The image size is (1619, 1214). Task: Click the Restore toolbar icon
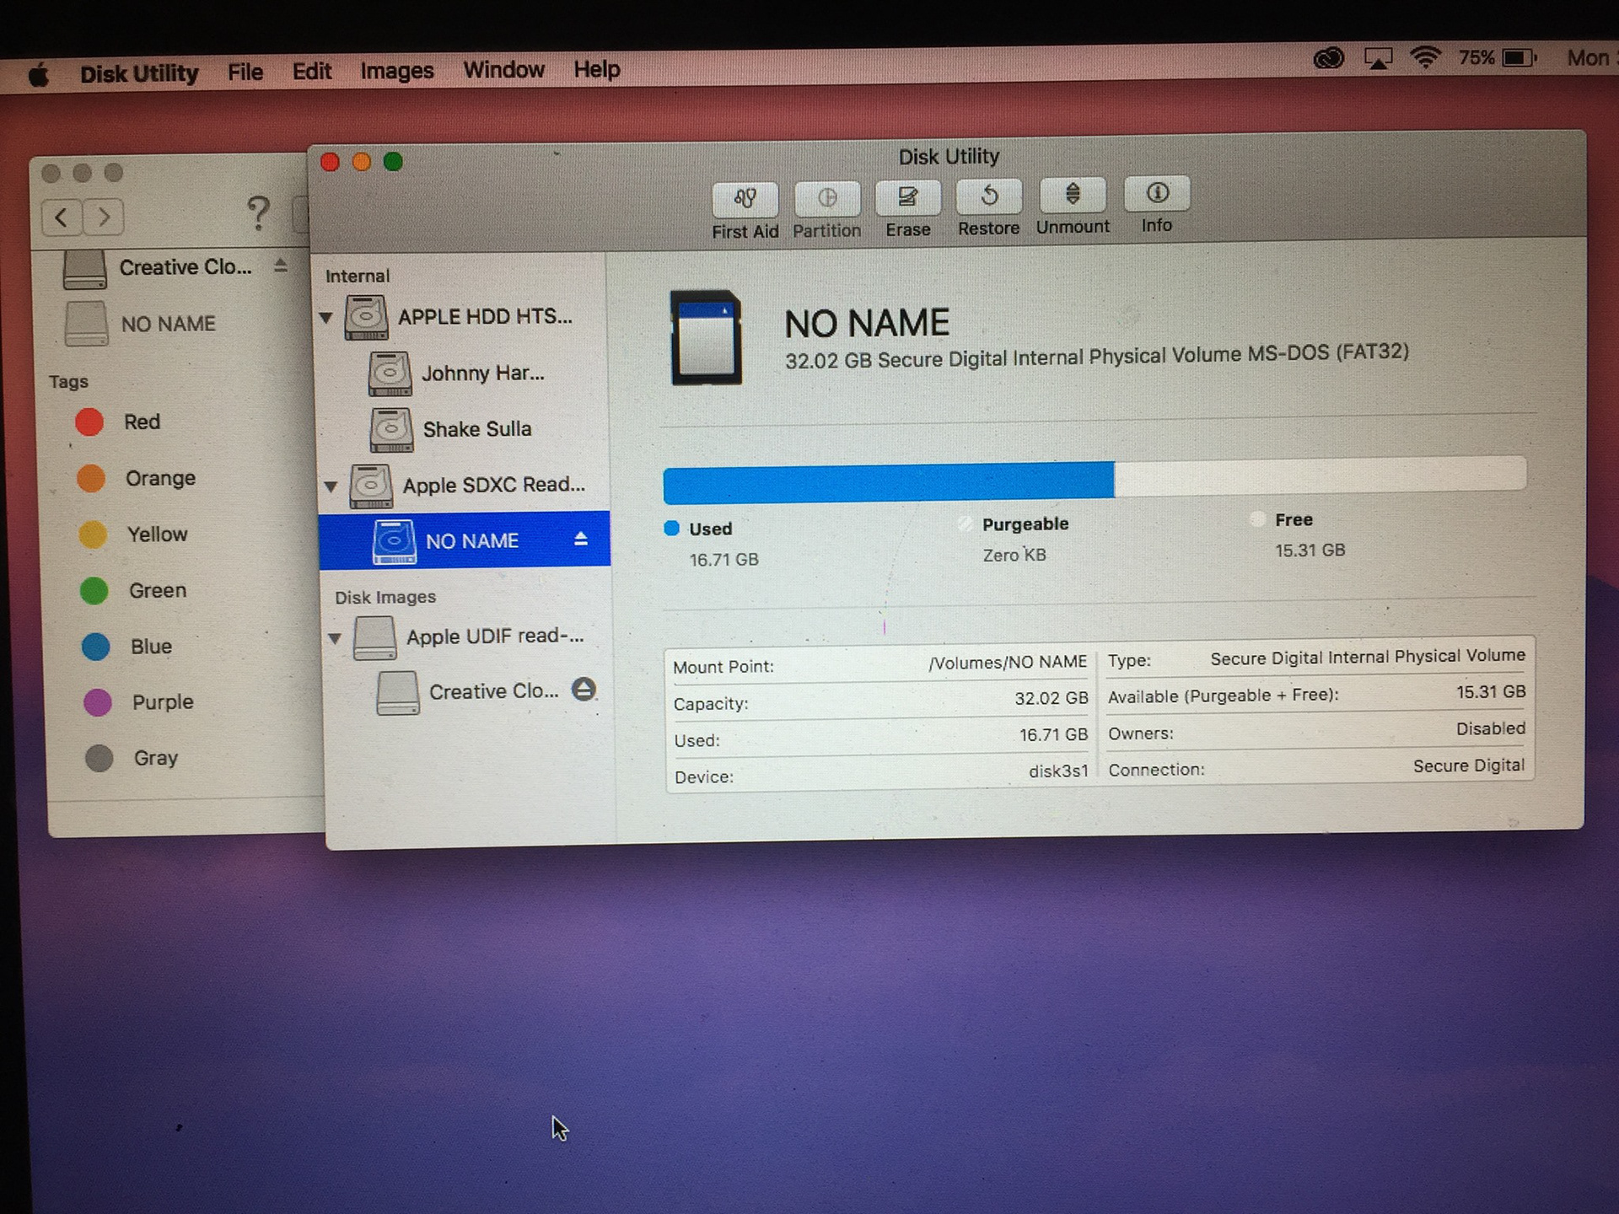click(x=988, y=196)
